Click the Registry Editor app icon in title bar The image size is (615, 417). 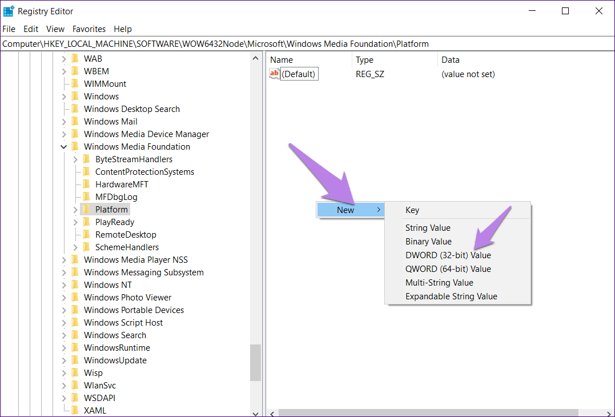8,11
